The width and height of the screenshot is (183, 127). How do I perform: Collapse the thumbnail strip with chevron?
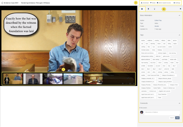[x=68, y=70]
